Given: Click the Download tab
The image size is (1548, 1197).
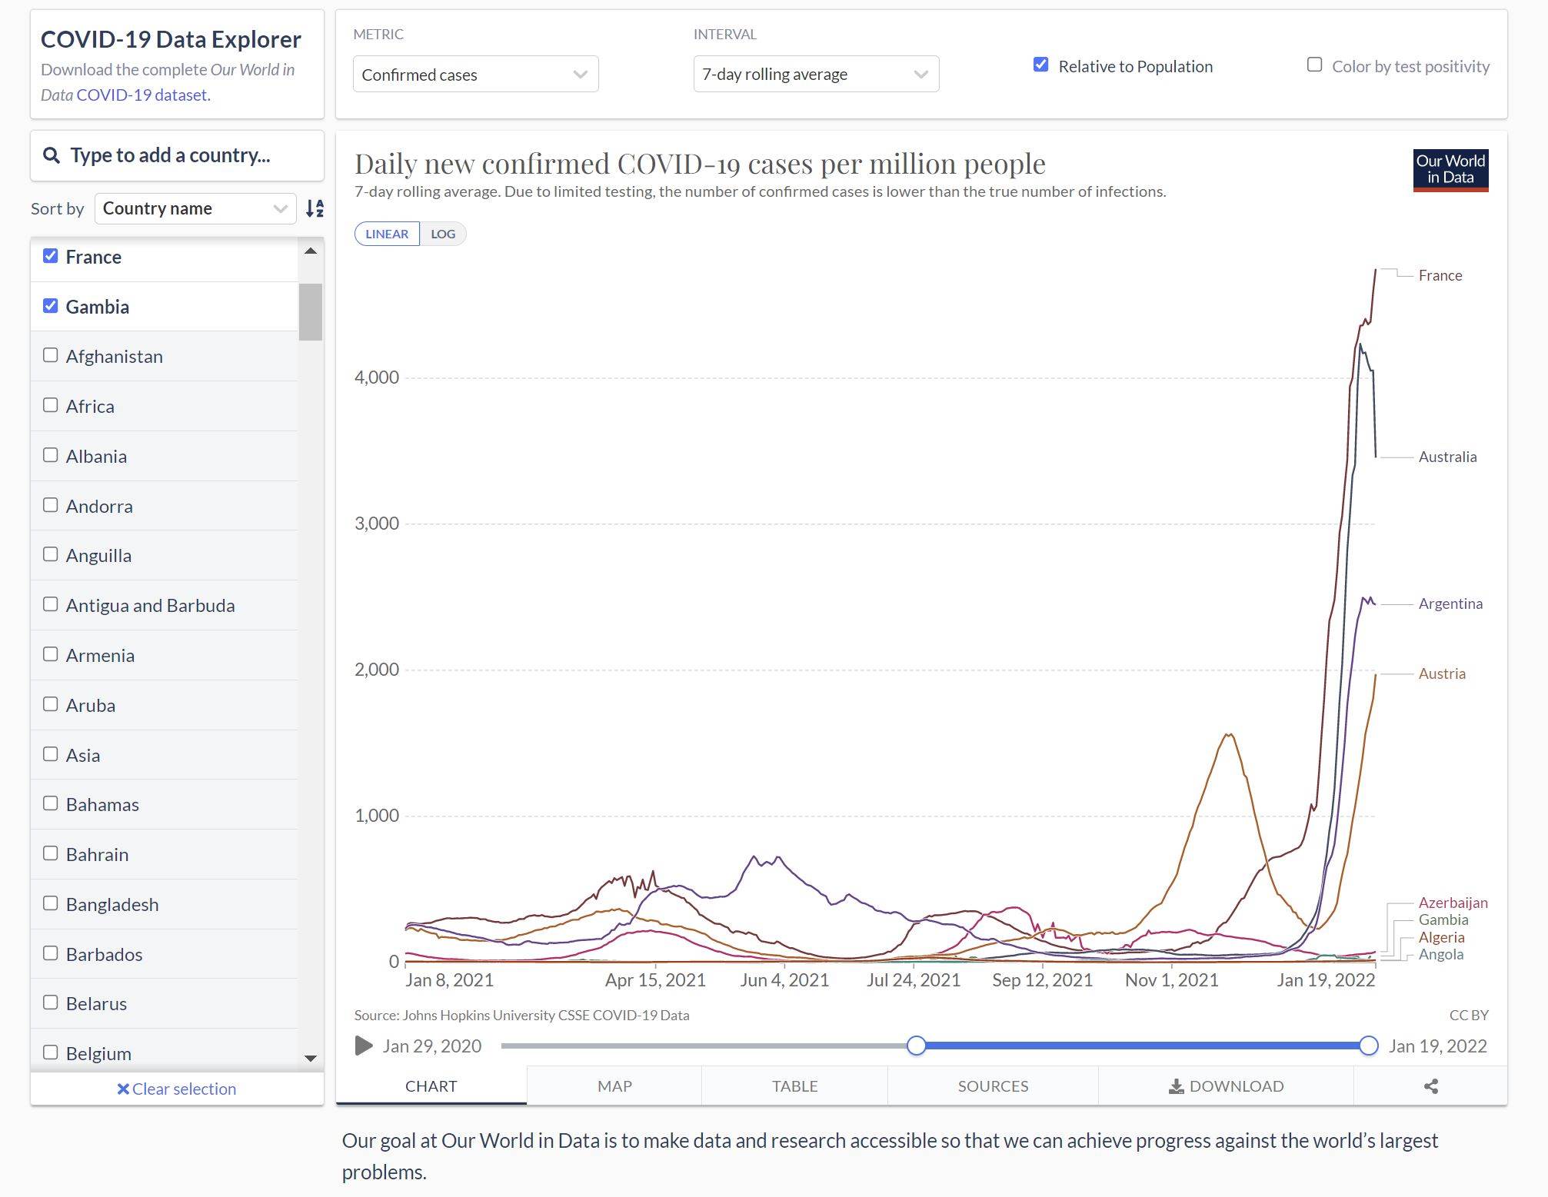Looking at the screenshot, I should [x=1226, y=1086].
